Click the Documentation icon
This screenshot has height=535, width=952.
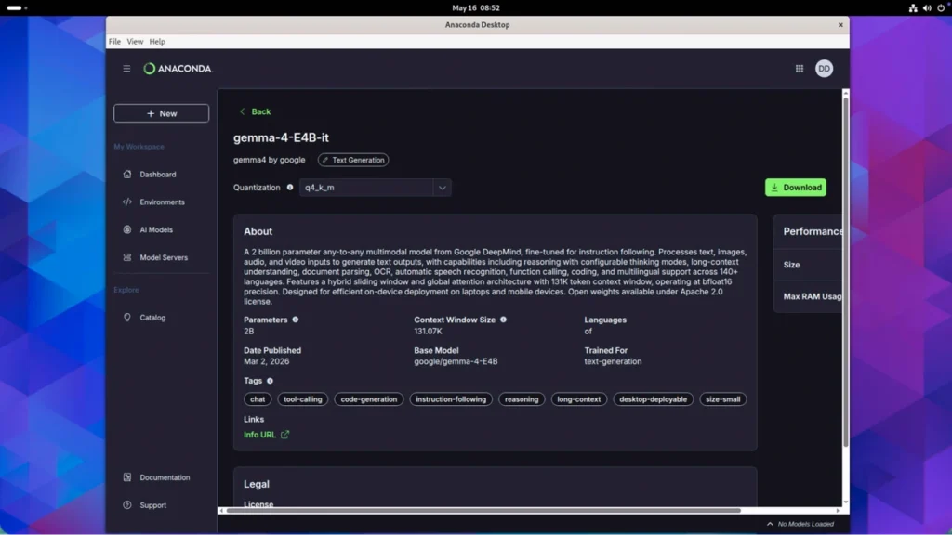pyautogui.click(x=126, y=477)
